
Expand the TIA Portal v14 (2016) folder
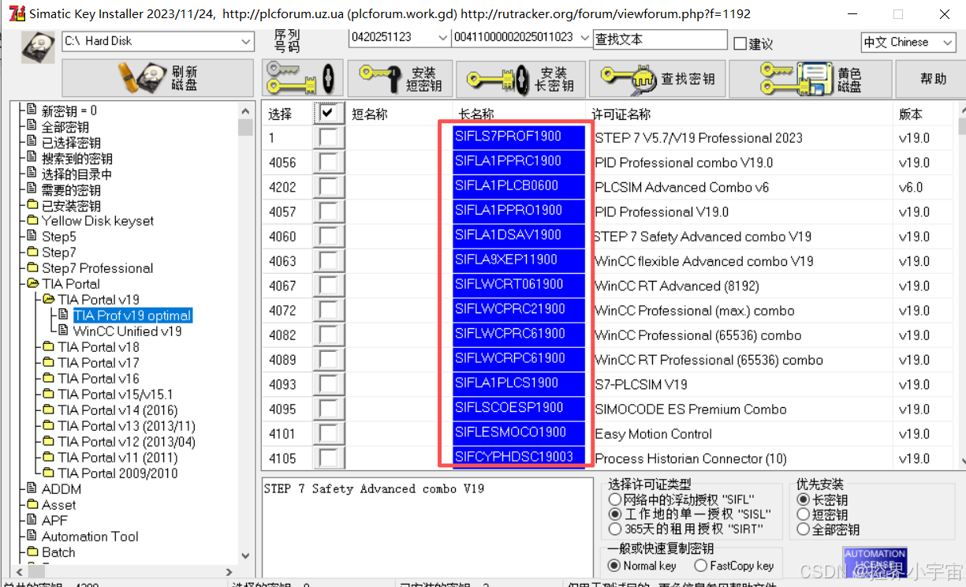[x=117, y=410]
